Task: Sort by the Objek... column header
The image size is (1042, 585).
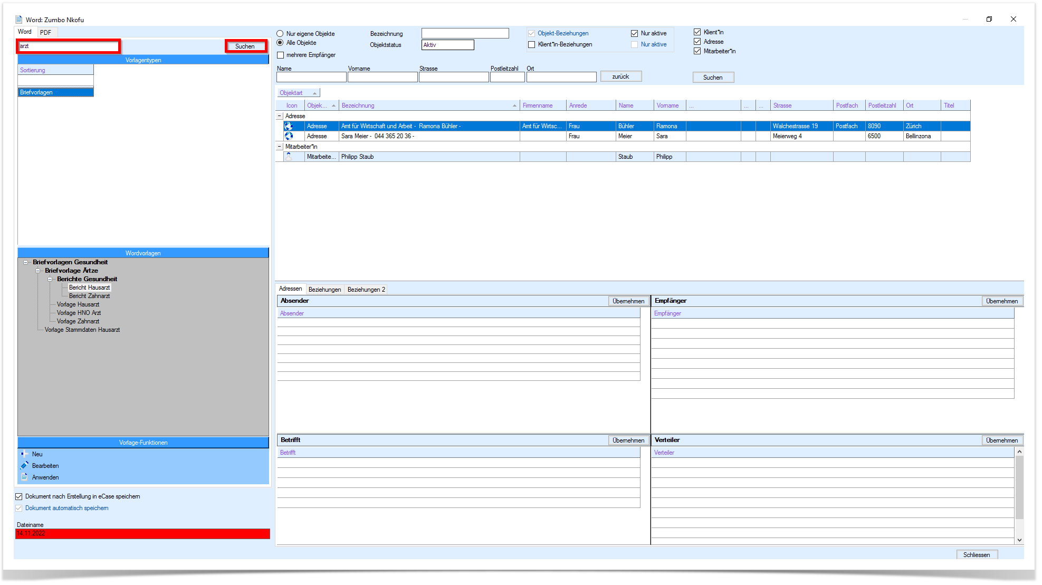Action: (x=321, y=106)
